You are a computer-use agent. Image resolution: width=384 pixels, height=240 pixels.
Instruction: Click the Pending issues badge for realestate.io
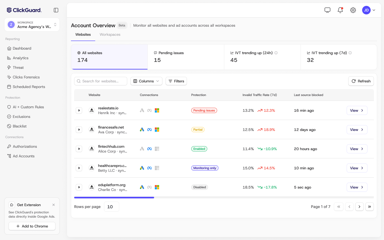pyautogui.click(x=204, y=110)
